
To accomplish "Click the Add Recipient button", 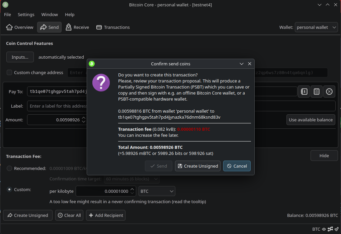I will [106, 215].
